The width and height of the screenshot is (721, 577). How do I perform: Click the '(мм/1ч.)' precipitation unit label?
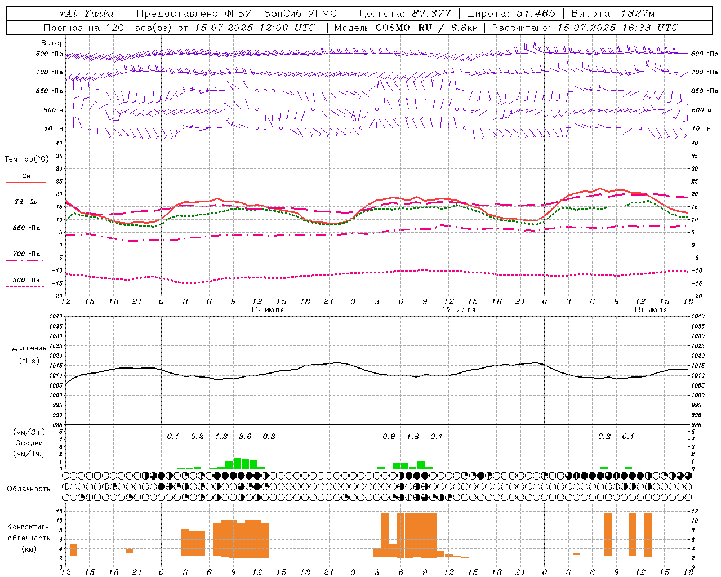tap(29, 454)
